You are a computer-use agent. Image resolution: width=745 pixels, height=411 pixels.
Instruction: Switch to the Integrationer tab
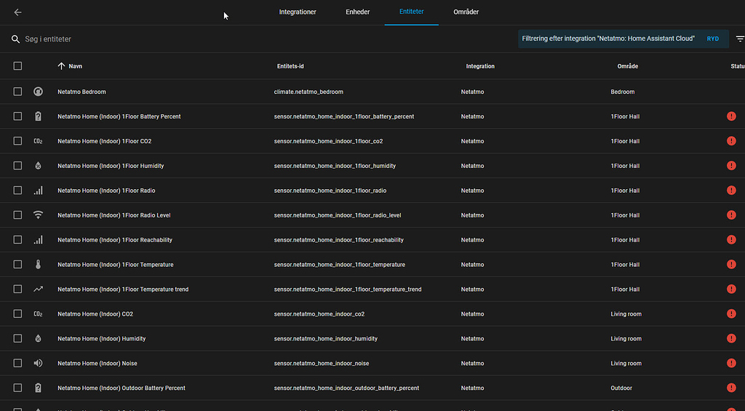click(298, 12)
